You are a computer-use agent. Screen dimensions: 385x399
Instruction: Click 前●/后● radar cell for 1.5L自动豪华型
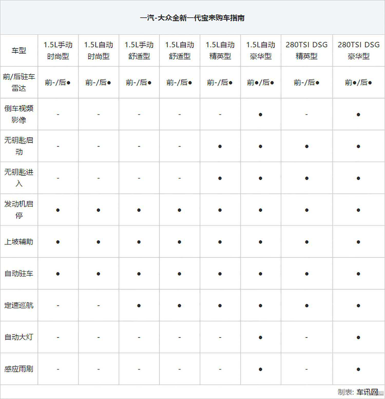[261, 82]
